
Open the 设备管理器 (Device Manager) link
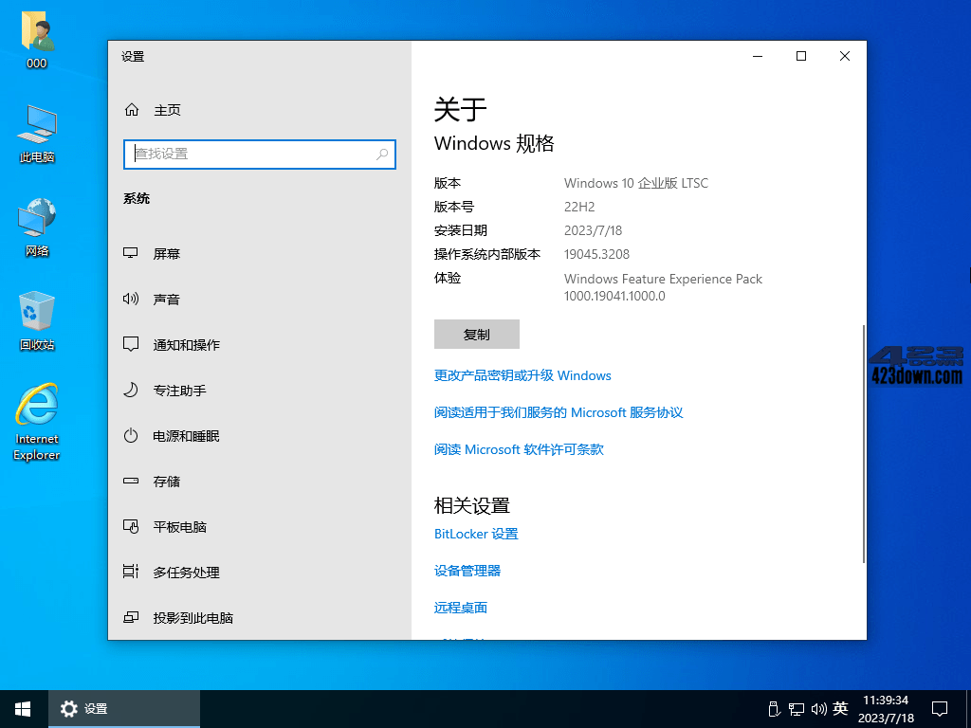[467, 570]
